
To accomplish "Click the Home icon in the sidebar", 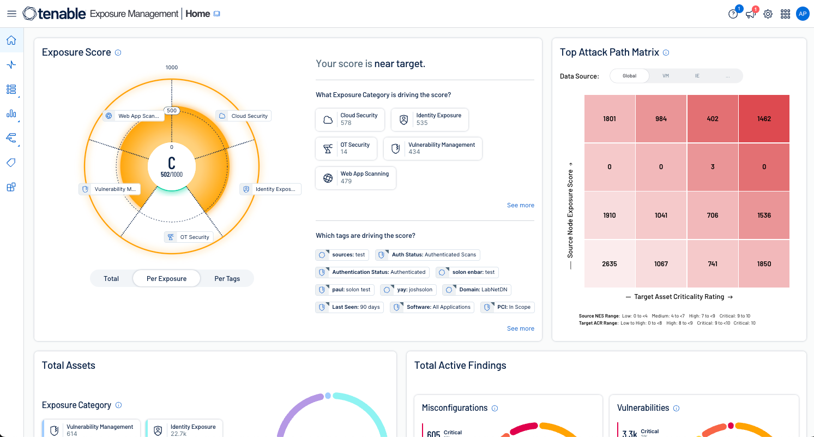I will pos(11,40).
